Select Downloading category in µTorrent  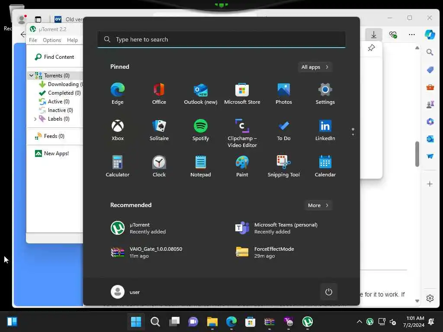(61, 84)
